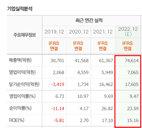Click IFRS 연결 under 2022.12 (E)
Image resolution: width=142 pixels, height=128 pixels.
click(x=127, y=46)
